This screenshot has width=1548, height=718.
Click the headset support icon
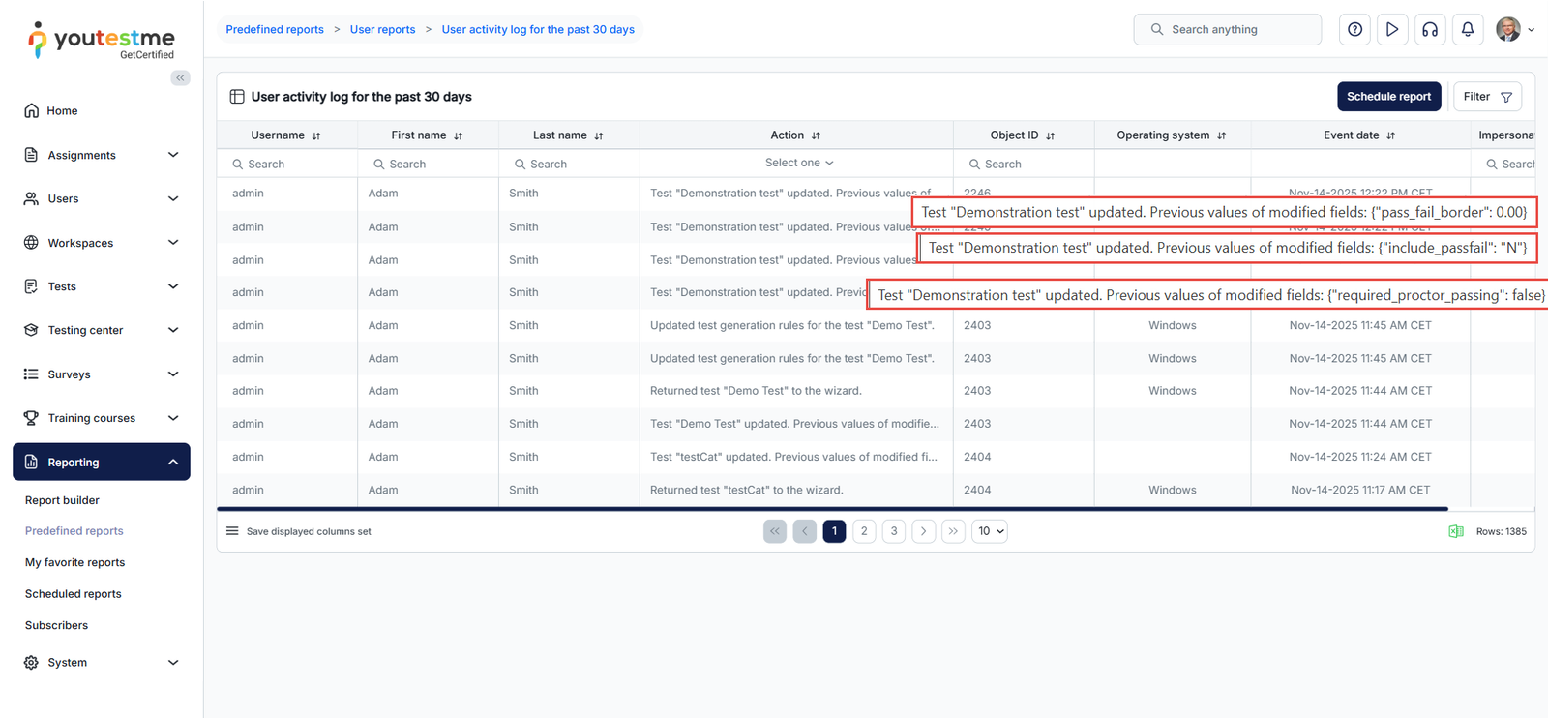pos(1429,30)
